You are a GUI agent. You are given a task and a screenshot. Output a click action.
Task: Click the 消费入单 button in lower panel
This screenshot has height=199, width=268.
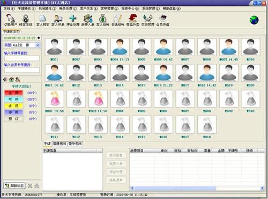tap(116, 164)
